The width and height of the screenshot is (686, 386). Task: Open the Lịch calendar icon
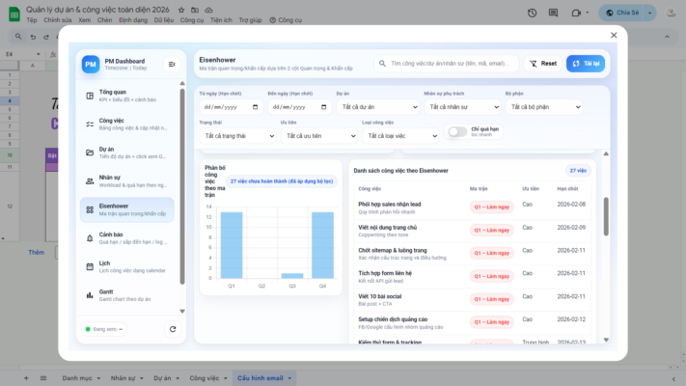(90, 265)
